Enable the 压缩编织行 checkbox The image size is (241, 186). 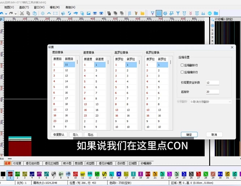click(182, 72)
